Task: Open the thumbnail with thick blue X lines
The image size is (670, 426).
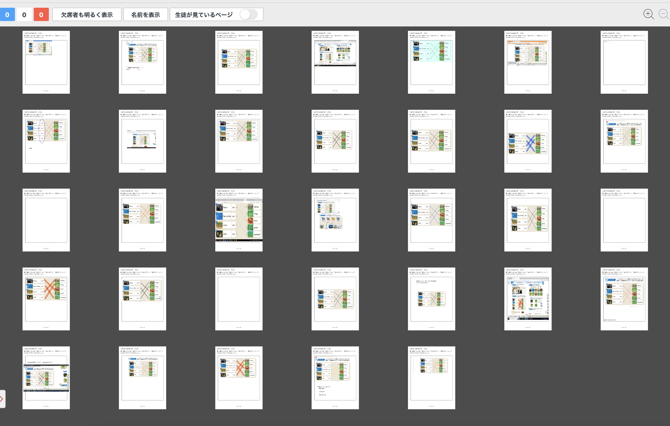Action: 527,141
